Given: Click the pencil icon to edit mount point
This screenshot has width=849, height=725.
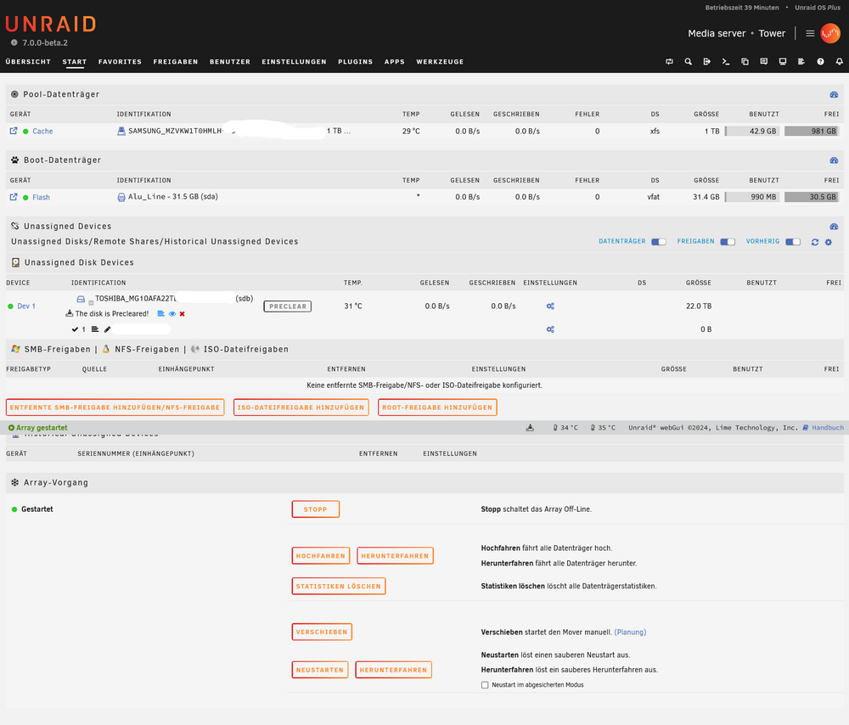Looking at the screenshot, I should tap(107, 329).
